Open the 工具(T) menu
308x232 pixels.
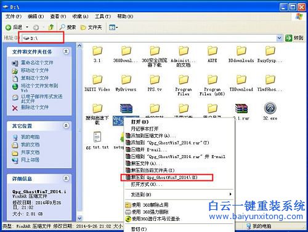pos(103,17)
